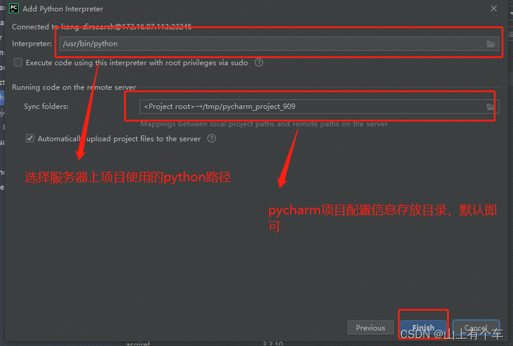Enable executing code with root privileges via sudo
Image resolution: width=513 pixels, height=346 pixels.
click(18, 62)
